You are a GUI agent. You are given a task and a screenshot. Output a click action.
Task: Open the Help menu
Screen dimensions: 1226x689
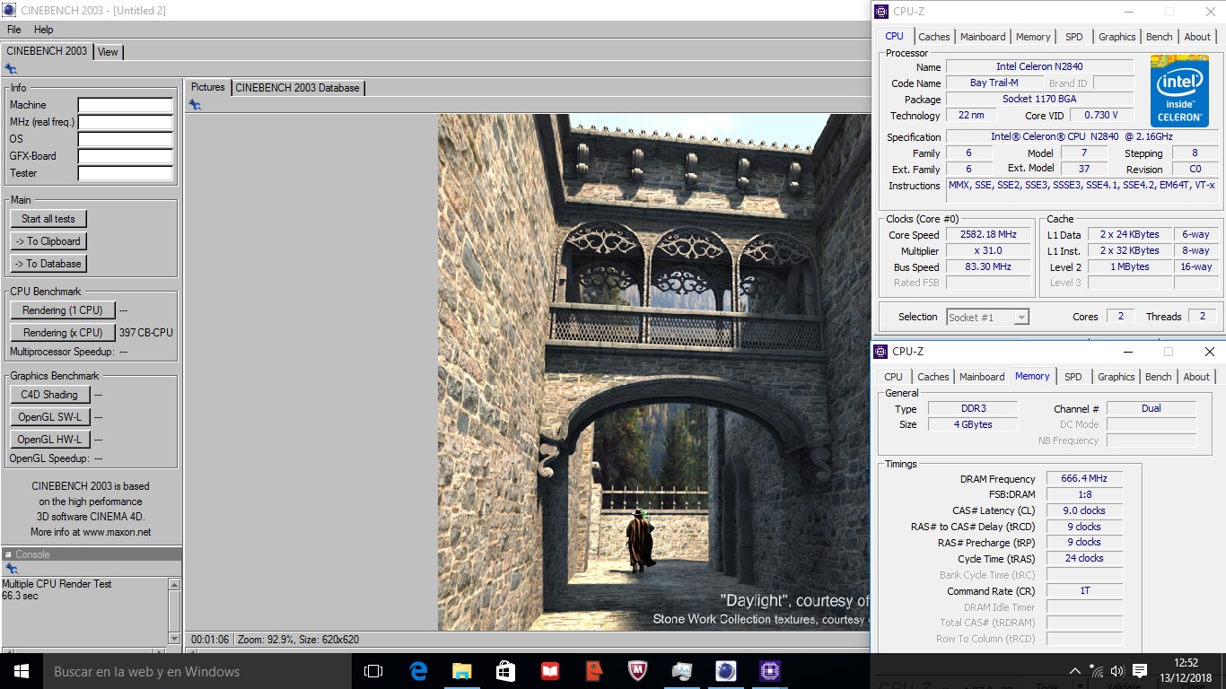pyautogui.click(x=44, y=30)
